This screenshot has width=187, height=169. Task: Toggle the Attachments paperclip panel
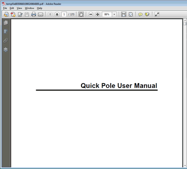point(6,41)
